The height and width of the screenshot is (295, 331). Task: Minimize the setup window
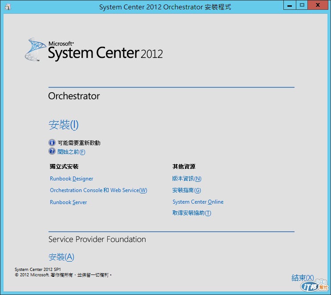click(290, 5)
